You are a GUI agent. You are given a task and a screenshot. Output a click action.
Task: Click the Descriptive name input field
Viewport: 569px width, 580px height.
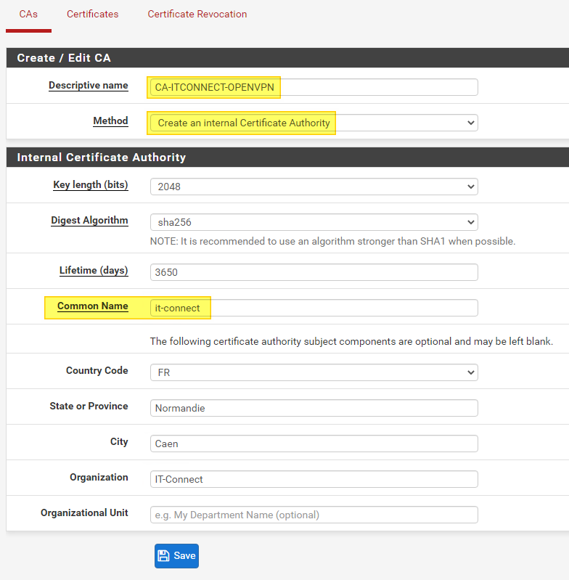coord(314,87)
